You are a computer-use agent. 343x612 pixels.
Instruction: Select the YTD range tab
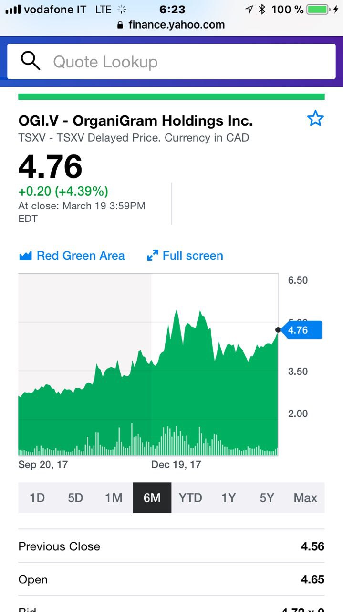(190, 498)
